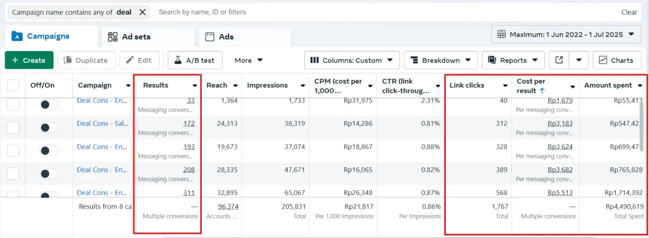The image size is (649, 238).
Task: Tick the select-all checkbox in header
Action: point(13,85)
